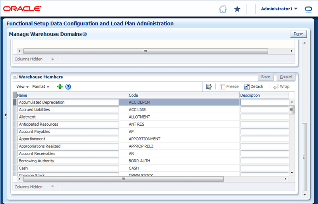Click the page vertical scrollbar thumb
318x204 pixels.
(304, 157)
